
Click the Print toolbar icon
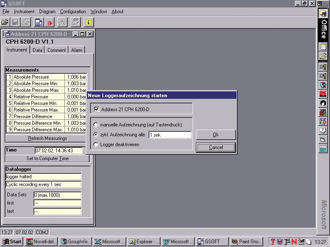pyautogui.click(x=26, y=22)
